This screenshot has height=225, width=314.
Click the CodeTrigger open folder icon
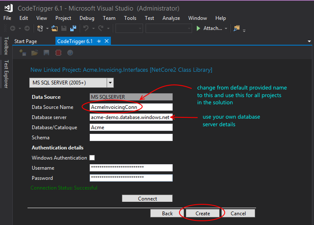[x=35, y=53]
